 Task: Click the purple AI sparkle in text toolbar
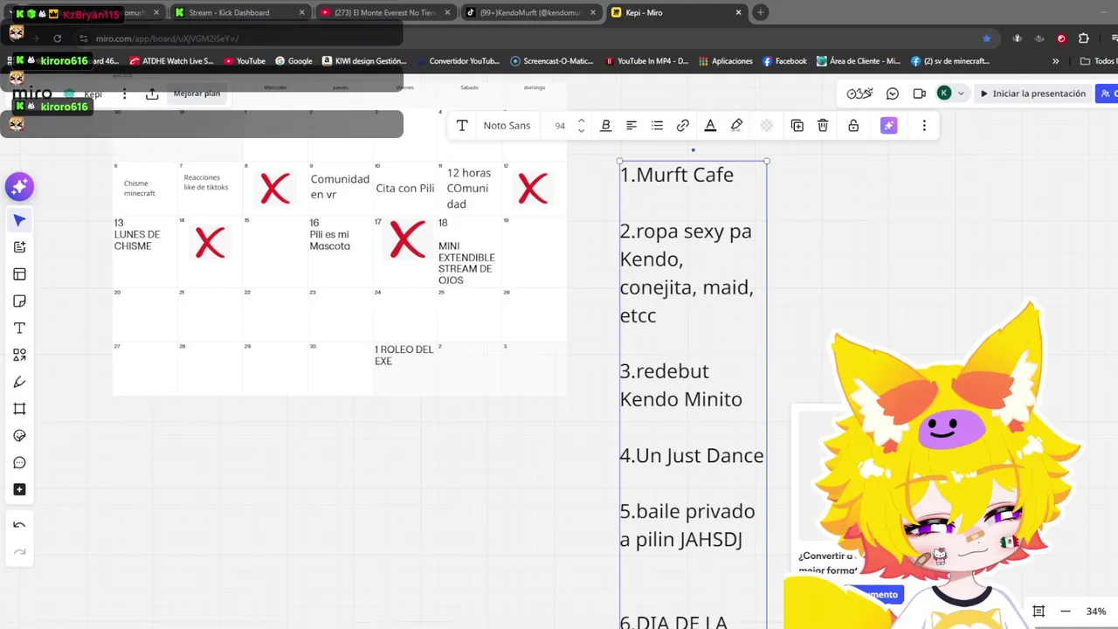tap(888, 126)
